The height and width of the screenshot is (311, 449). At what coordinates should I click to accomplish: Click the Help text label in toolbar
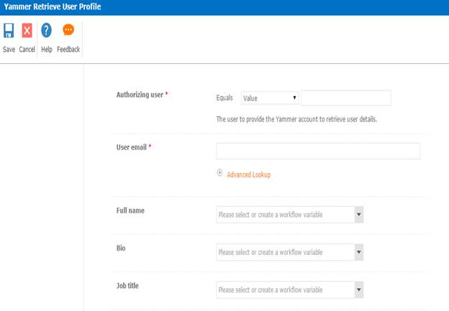[x=47, y=50]
